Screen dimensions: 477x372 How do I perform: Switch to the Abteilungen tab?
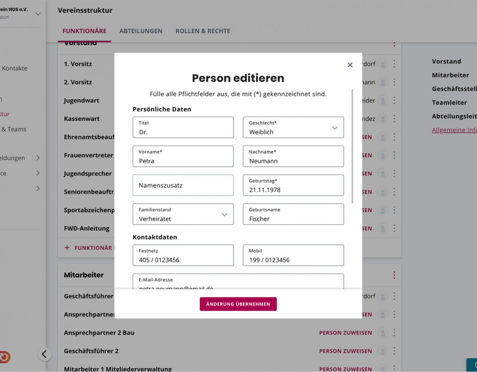(141, 31)
